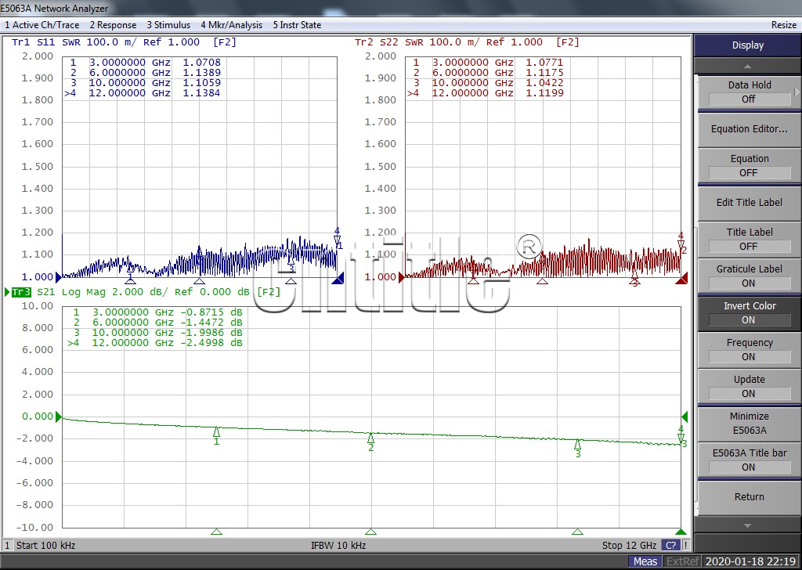This screenshot has width=802, height=570.
Task: Click the Meas status indicator
Action: pos(645,561)
